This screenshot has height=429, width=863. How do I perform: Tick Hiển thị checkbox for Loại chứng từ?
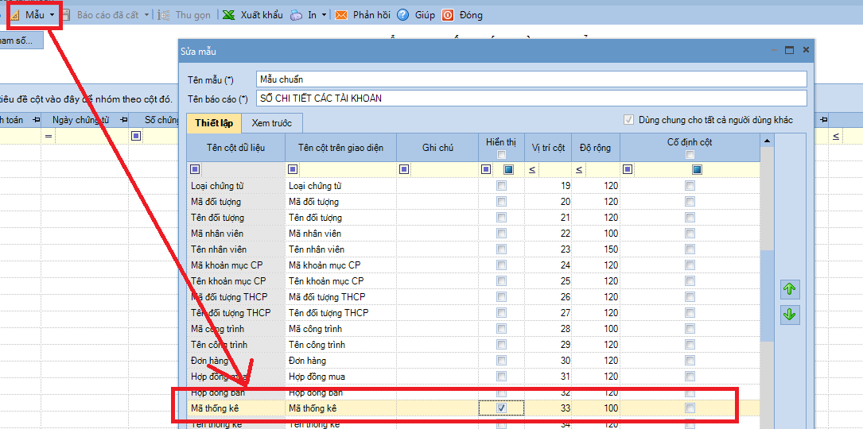(x=501, y=186)
